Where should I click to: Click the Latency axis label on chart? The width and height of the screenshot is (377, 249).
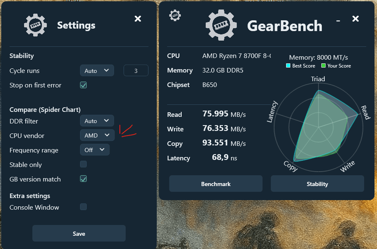pos(272,111)
